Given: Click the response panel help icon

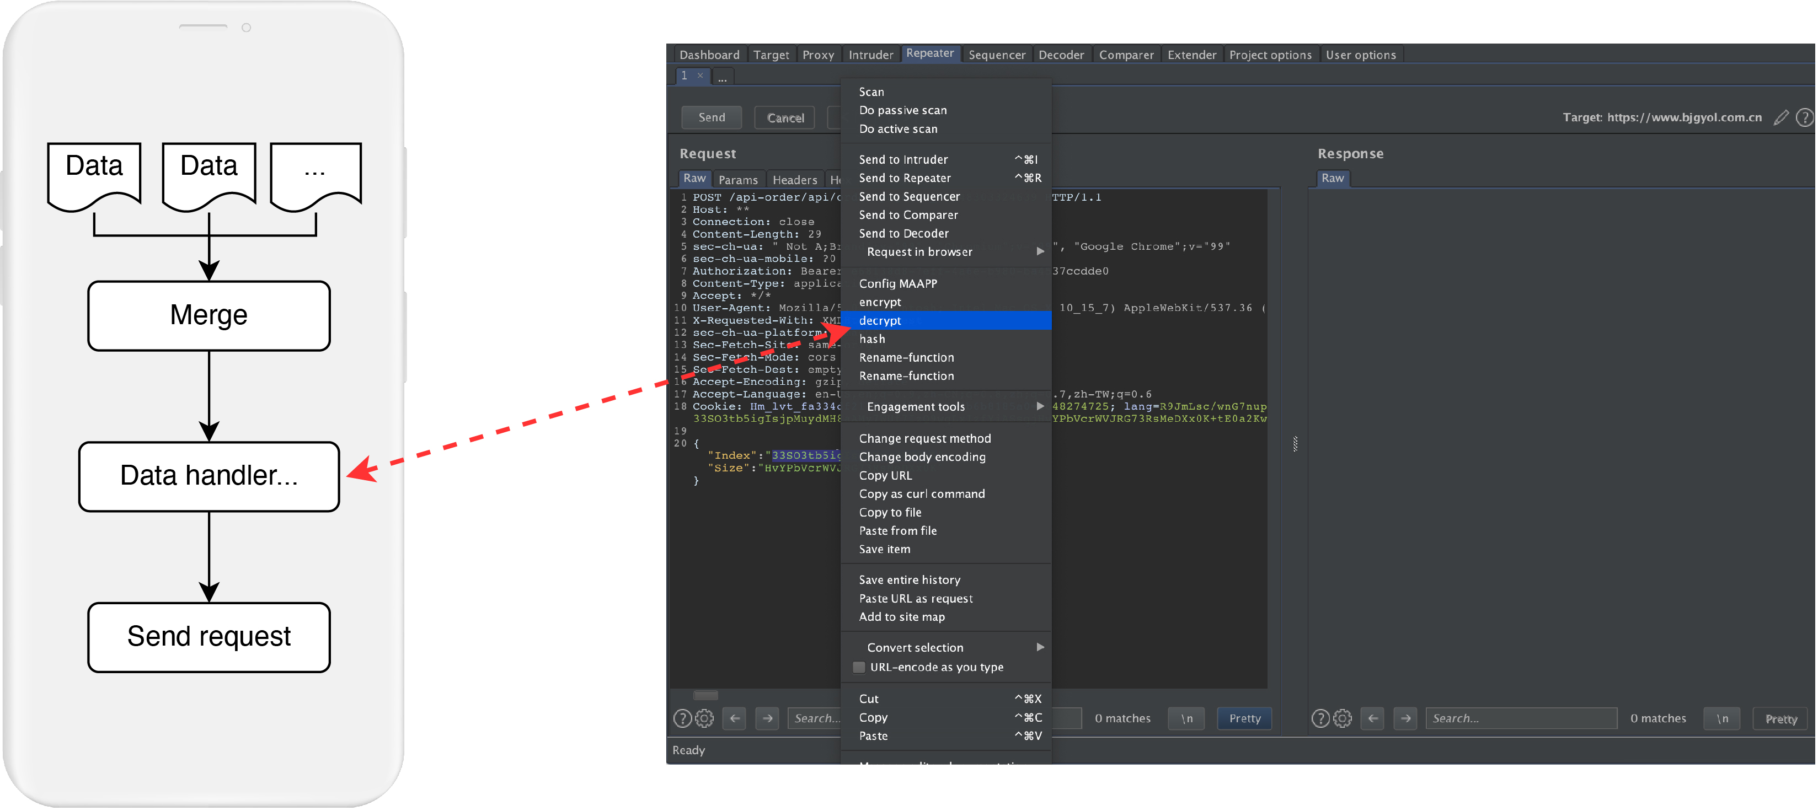Looking at the screenshot, I should pyautogui.click(x=1320, y=718).
